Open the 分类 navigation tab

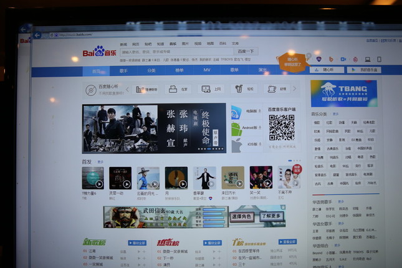(151, 70)
